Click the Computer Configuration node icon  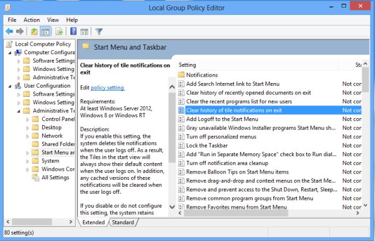point(18,52)
